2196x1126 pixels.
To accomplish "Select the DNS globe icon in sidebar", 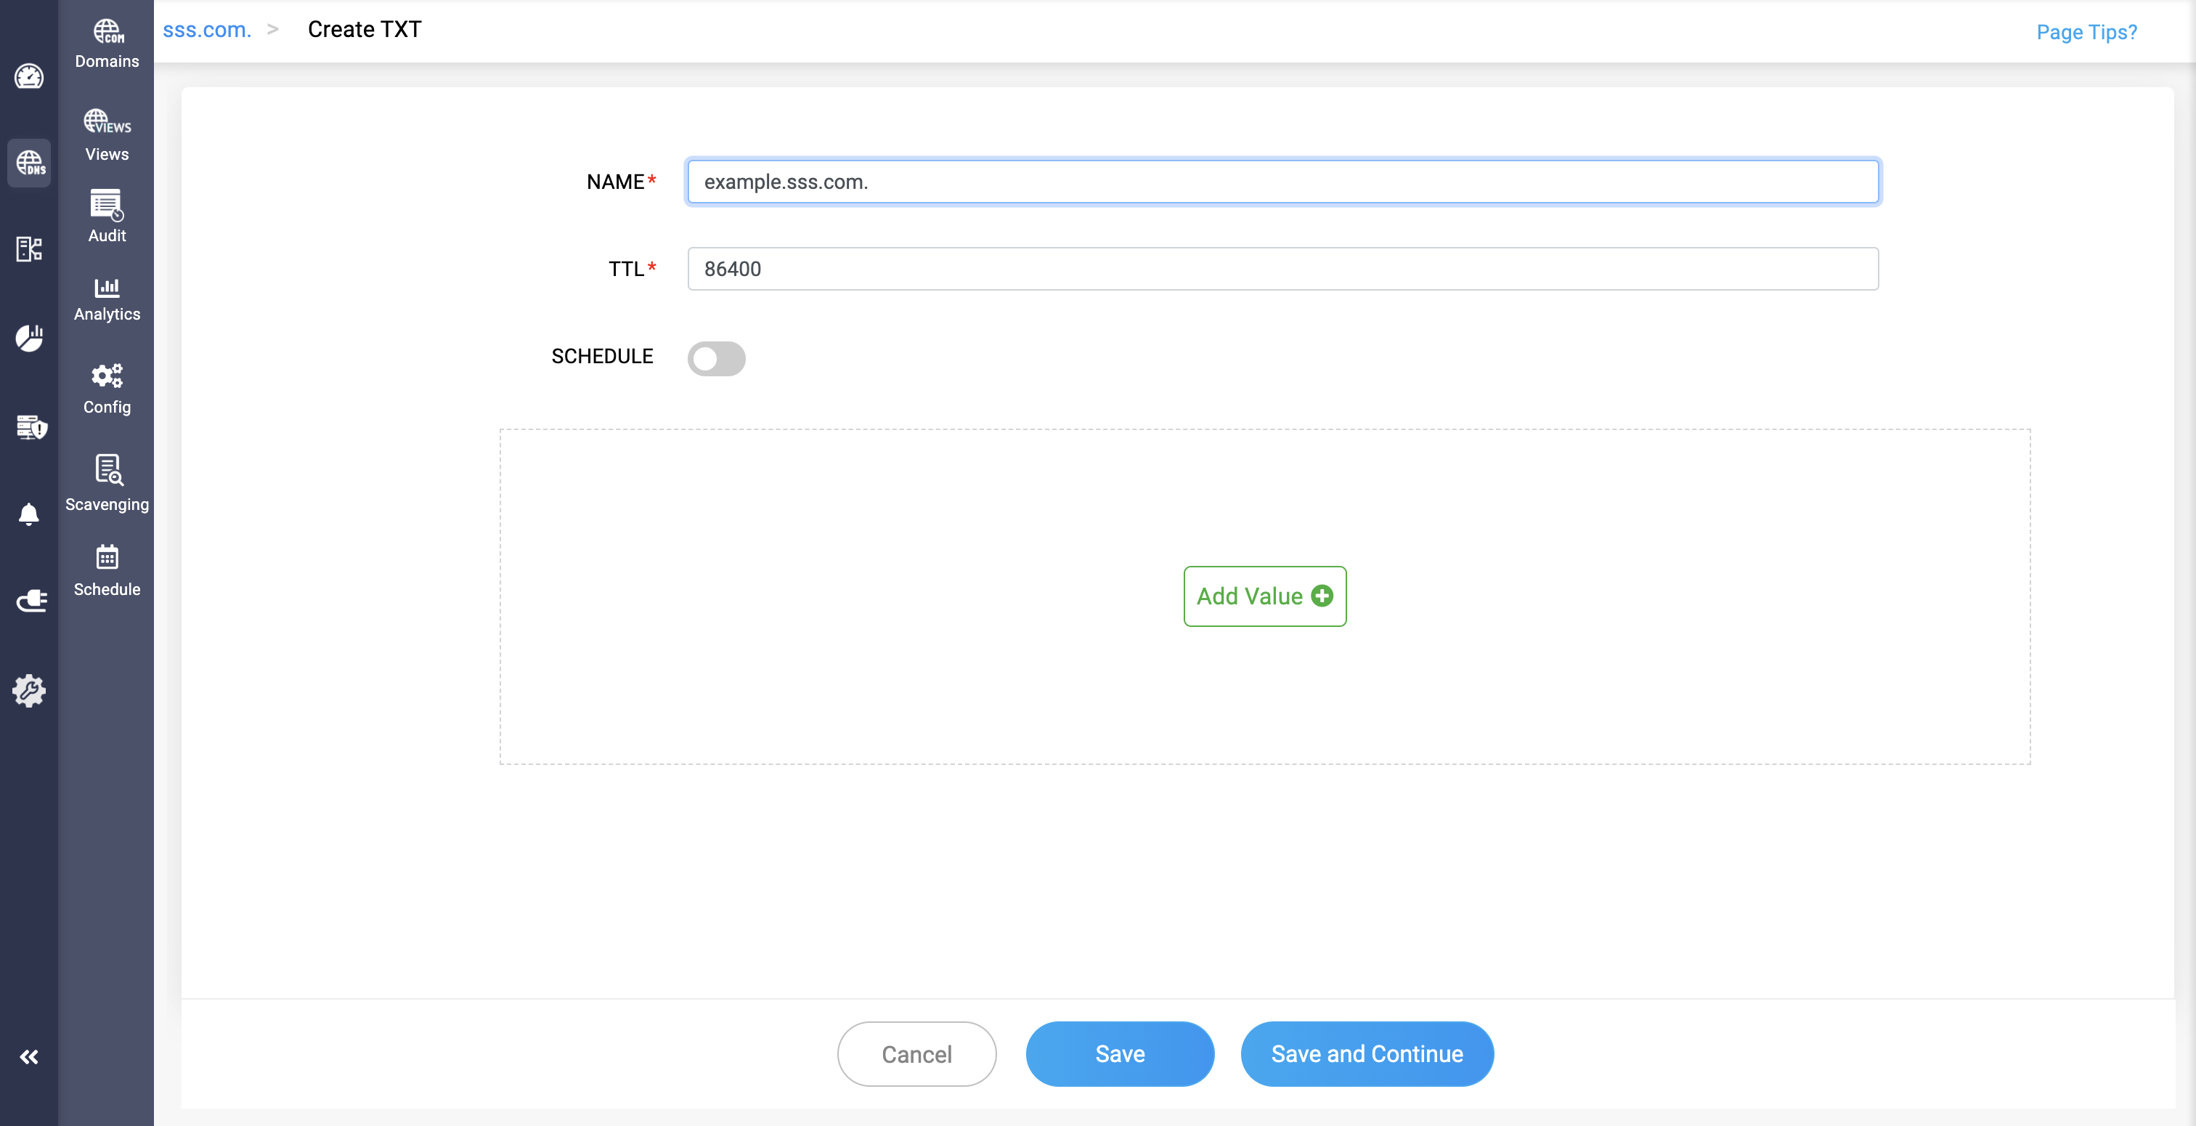I will (29, 162).
